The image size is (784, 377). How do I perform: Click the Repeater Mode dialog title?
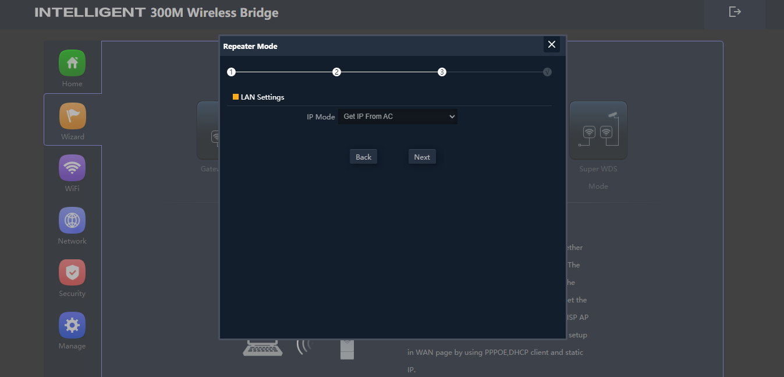pyautogui.click(x=250, y=46)
